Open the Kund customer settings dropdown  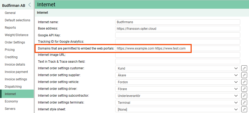[178, 68]
